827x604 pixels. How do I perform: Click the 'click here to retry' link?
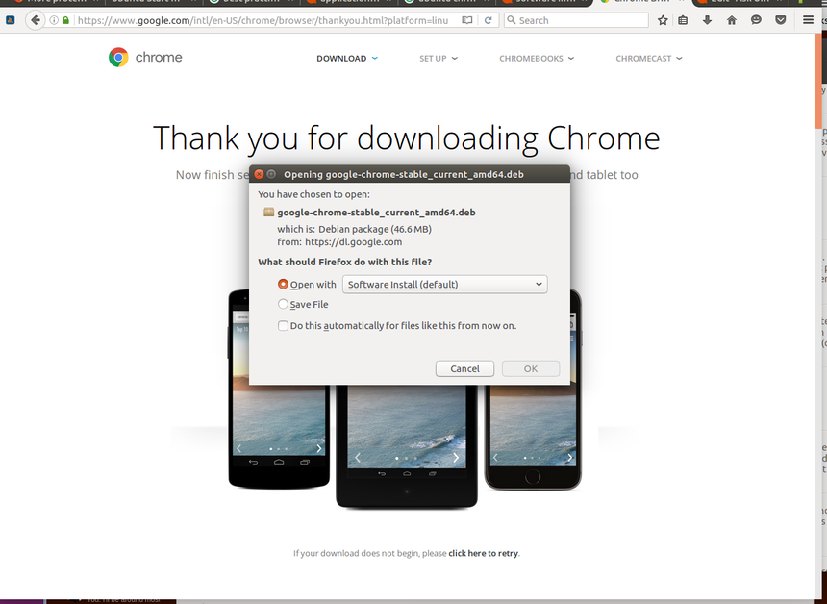[x=483, y=553]
